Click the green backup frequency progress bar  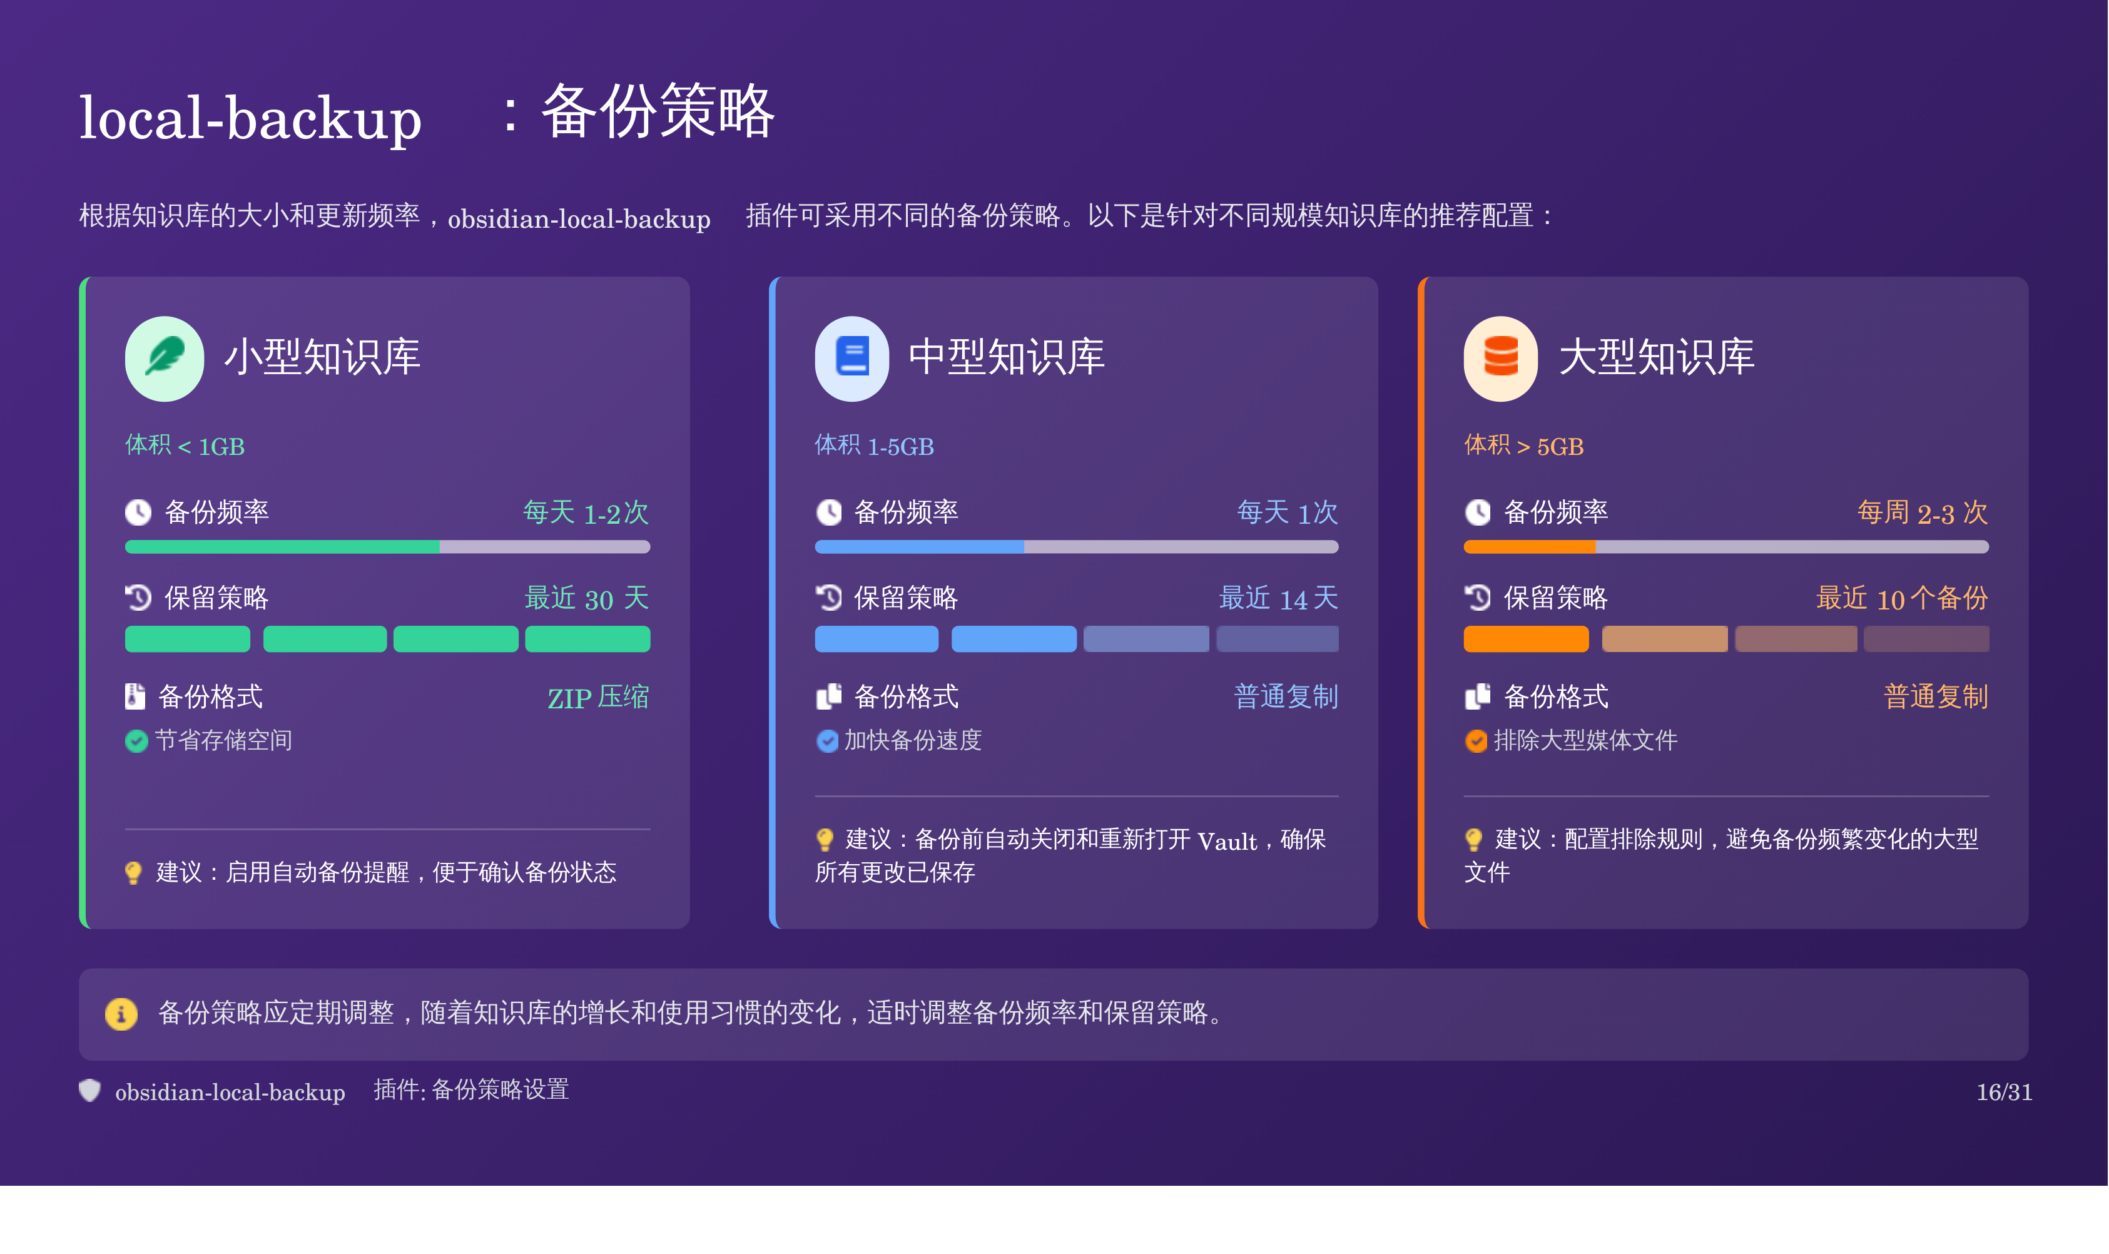pyautogui.click(x=282, y=547)
